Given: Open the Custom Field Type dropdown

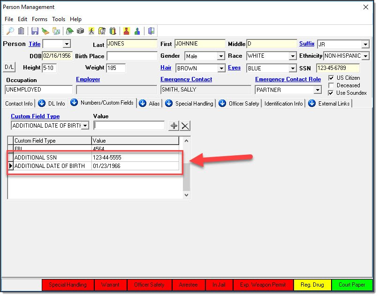Looking at the screenshot, I should 85,126.
